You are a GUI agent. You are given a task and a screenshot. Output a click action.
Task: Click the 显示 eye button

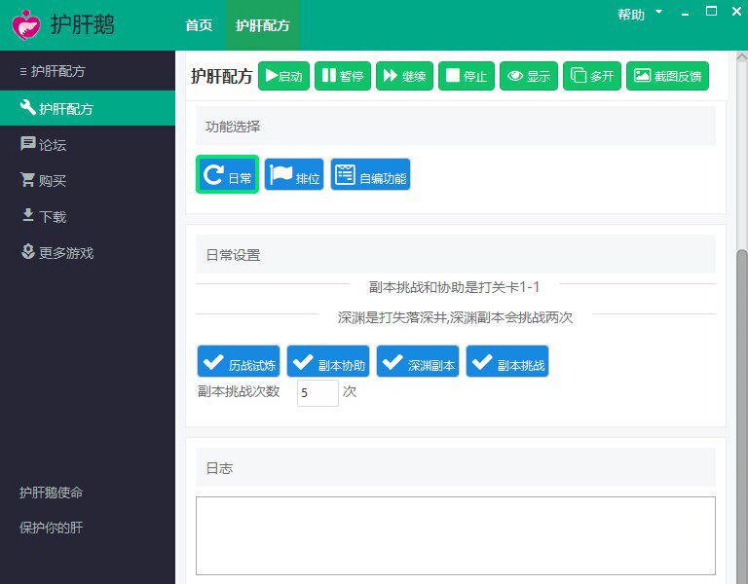529,76
